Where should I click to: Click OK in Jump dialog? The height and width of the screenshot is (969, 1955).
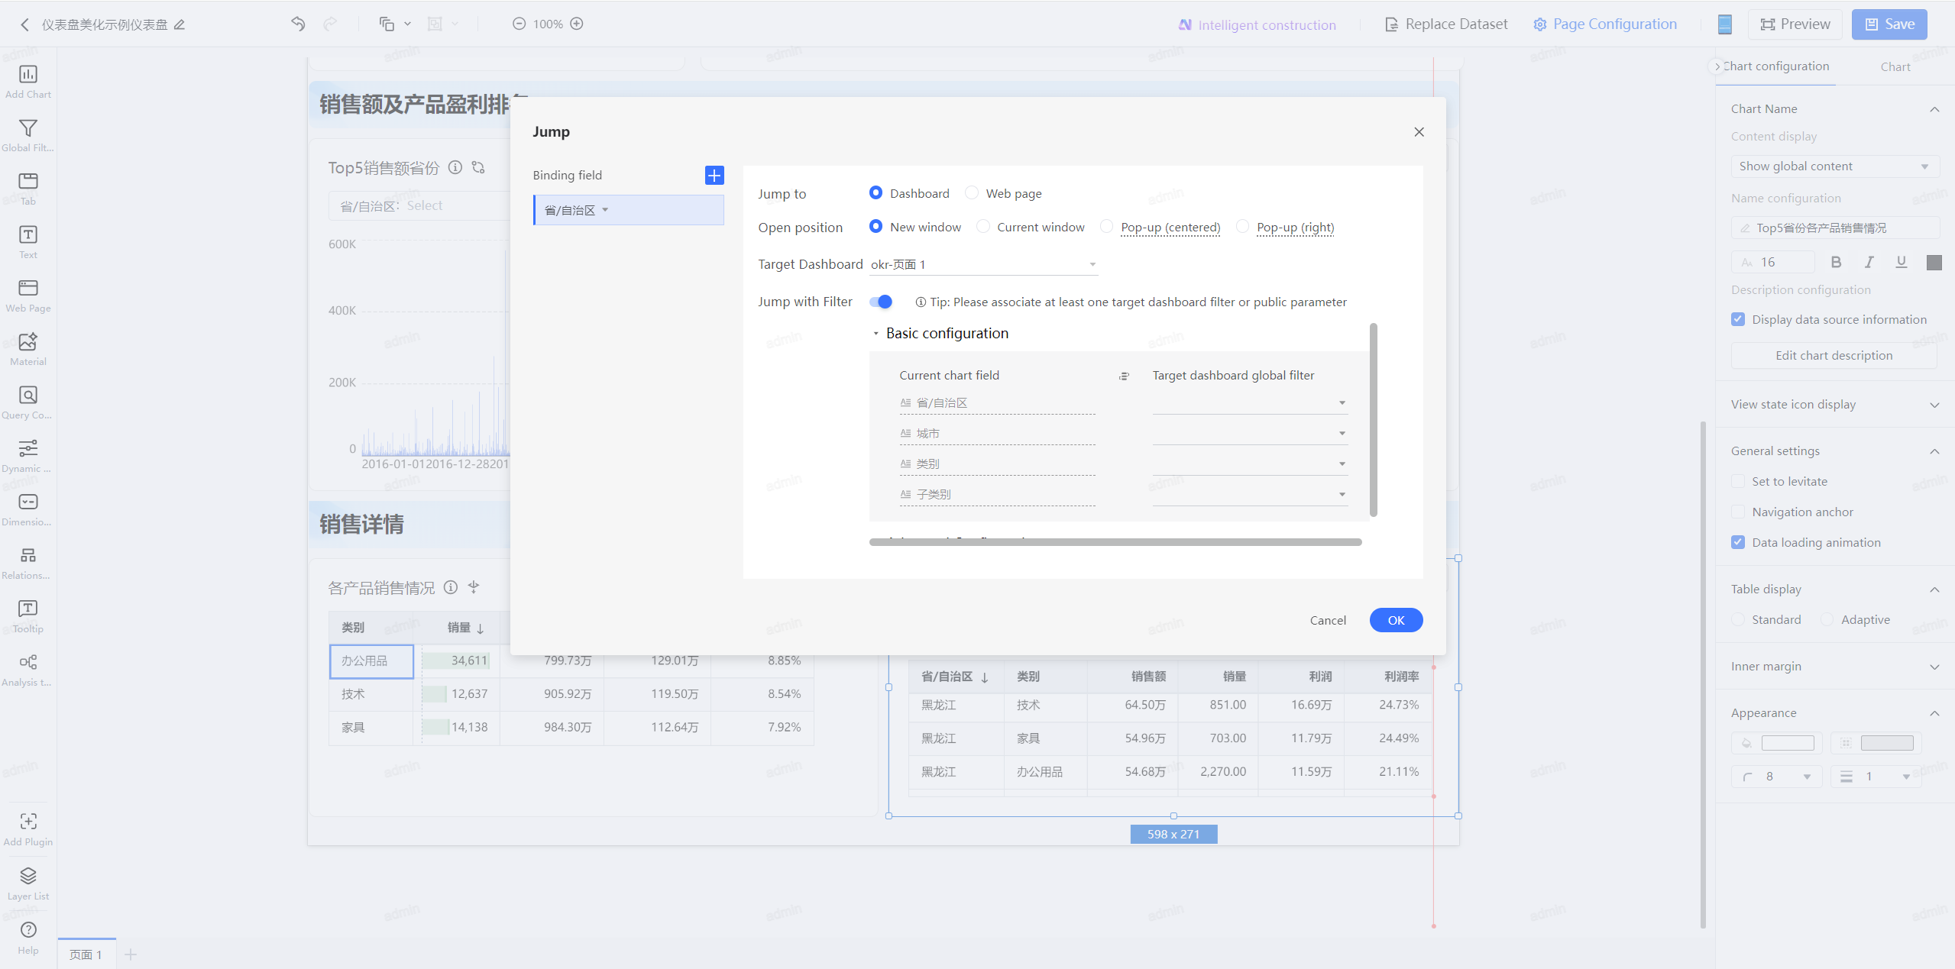(1396, 620)
